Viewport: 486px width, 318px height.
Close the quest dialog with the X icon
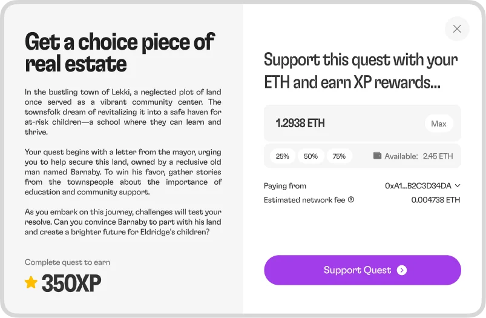click(457, 29)
